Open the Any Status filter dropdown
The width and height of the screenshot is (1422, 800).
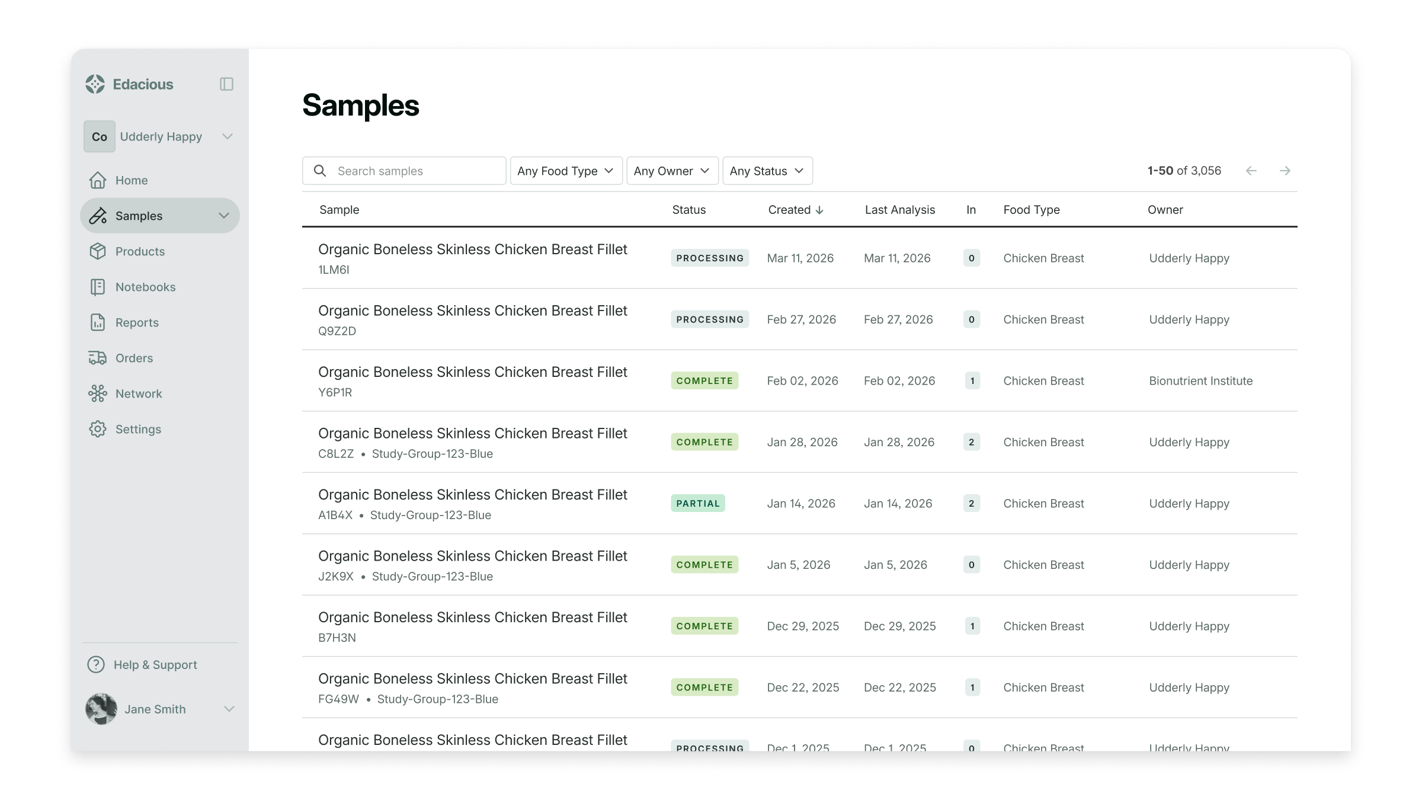click(767, 171)
